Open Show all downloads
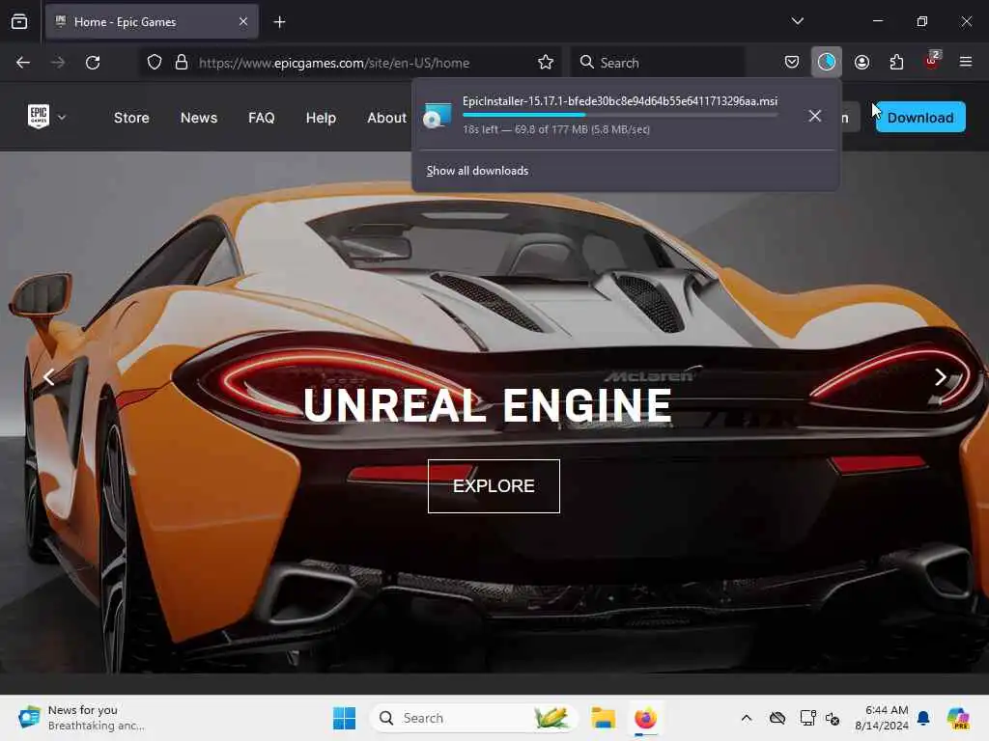 point(477,171)
